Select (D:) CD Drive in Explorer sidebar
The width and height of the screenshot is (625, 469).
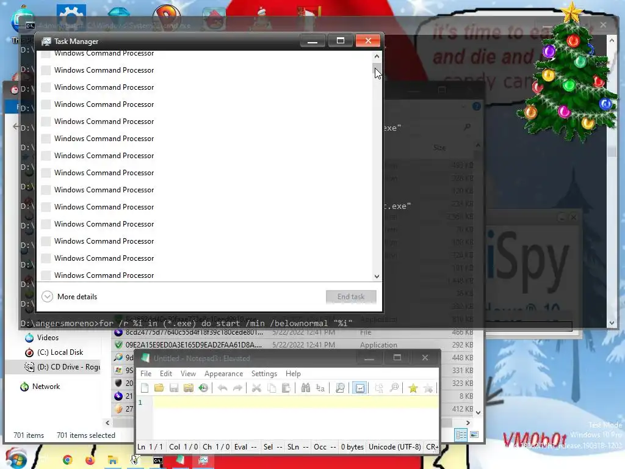point(62,367)
